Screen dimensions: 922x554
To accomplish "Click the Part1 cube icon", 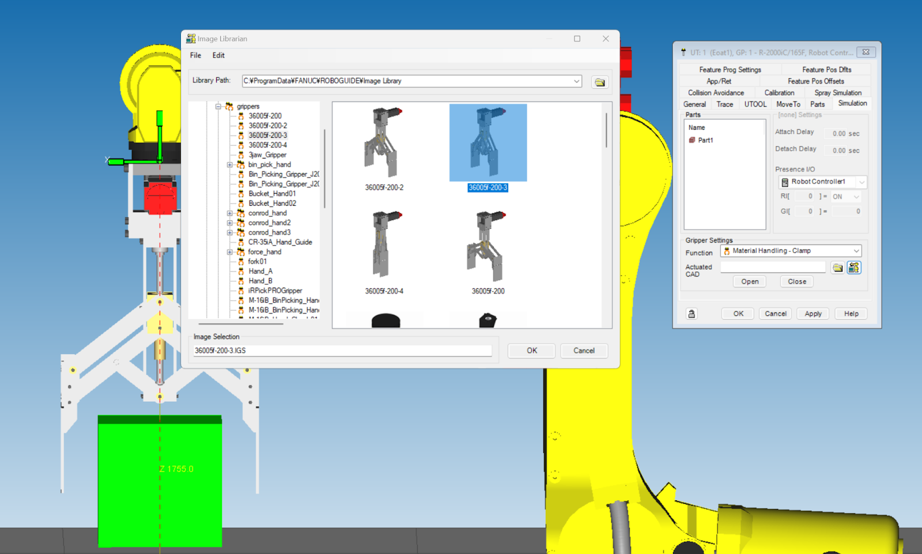I will point(692,140).
